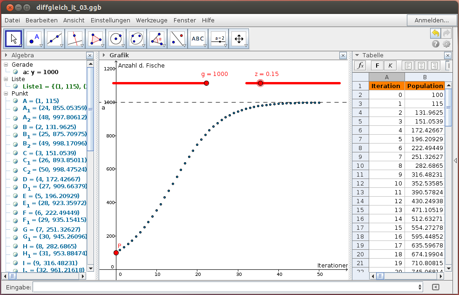Select the Move Graphics View tool
This screenshot has height=295, width=459.
(x=239, y=39)
